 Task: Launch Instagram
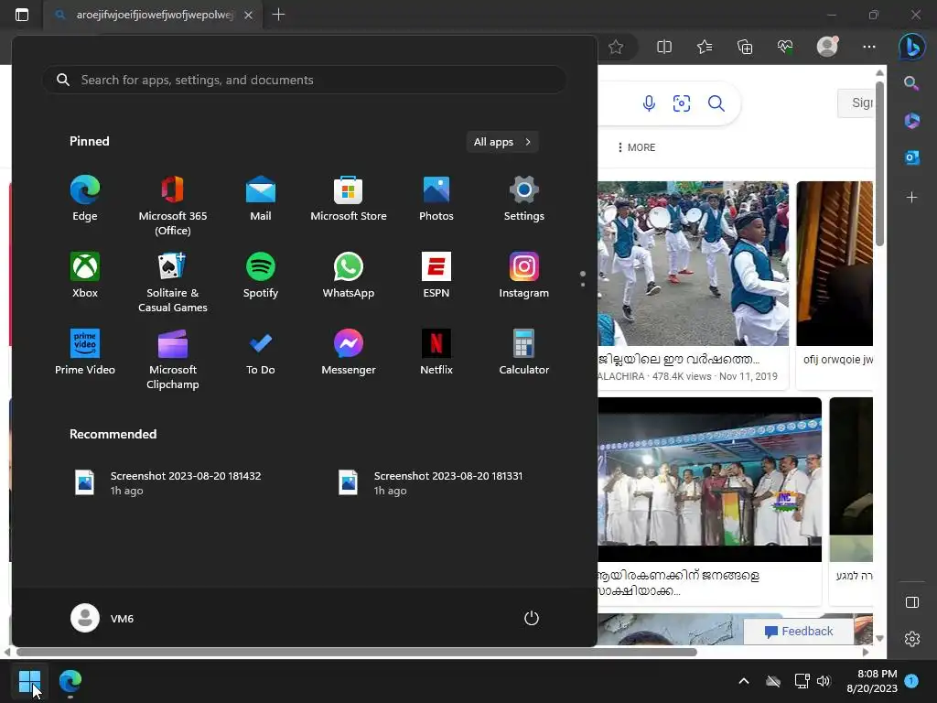(x=524, y=276)
